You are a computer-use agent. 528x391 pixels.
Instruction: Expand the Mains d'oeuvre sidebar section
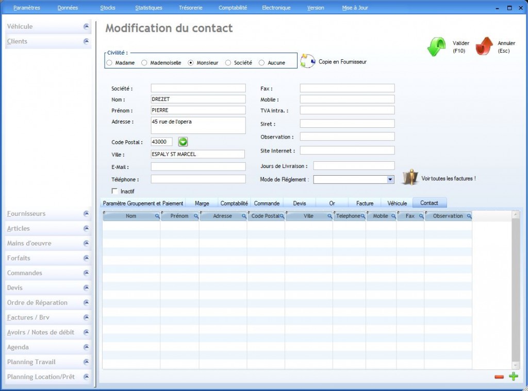click(x=86, y=243)
